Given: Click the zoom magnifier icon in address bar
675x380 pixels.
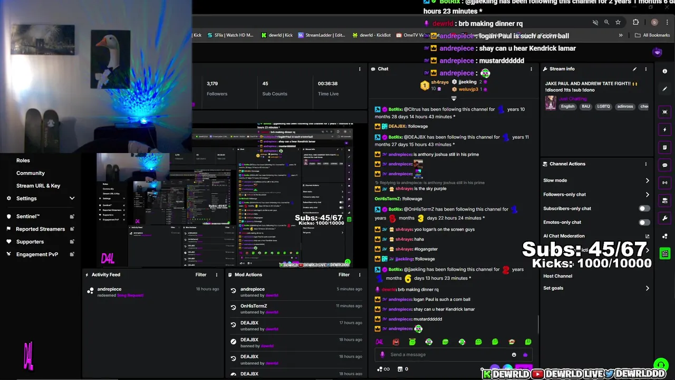Looking at the screenshot, I should 606,22.
